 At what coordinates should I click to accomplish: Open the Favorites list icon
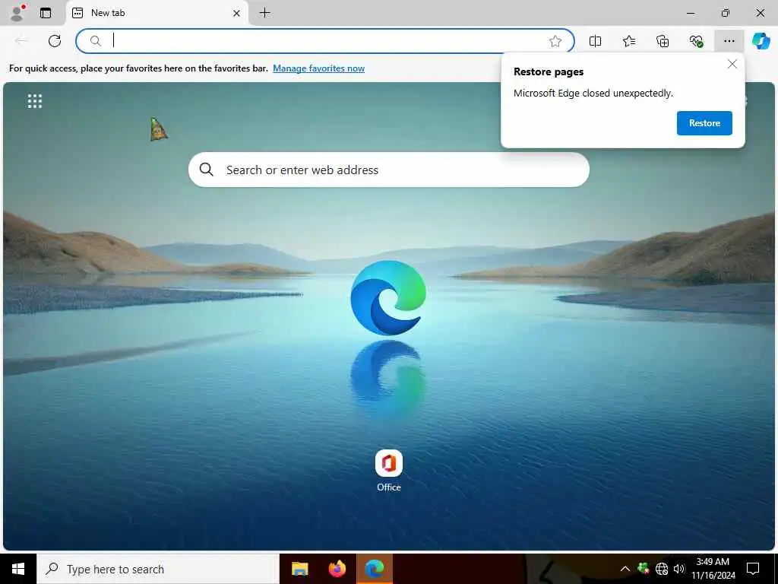click(628, 41)
